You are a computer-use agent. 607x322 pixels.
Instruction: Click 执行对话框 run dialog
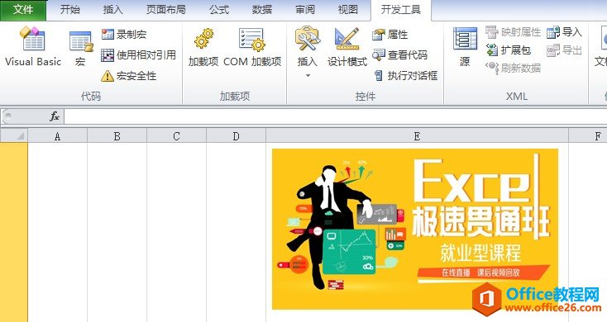pyautogui.click(x=405, y=76)
